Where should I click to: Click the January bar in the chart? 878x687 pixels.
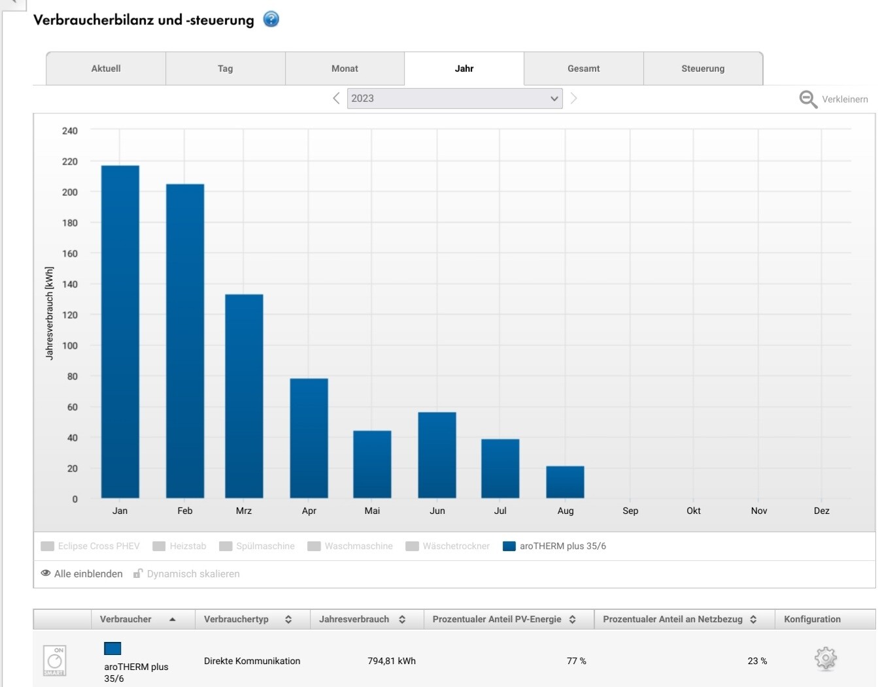pyautogui.click(x=120, y=332)
